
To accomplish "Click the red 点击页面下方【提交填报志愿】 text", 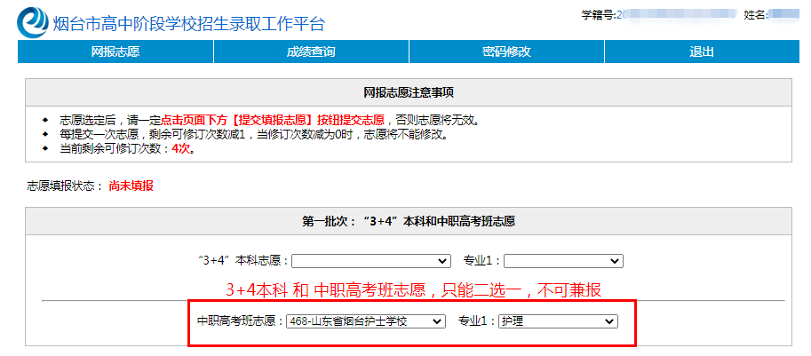I will pos(273,121).
